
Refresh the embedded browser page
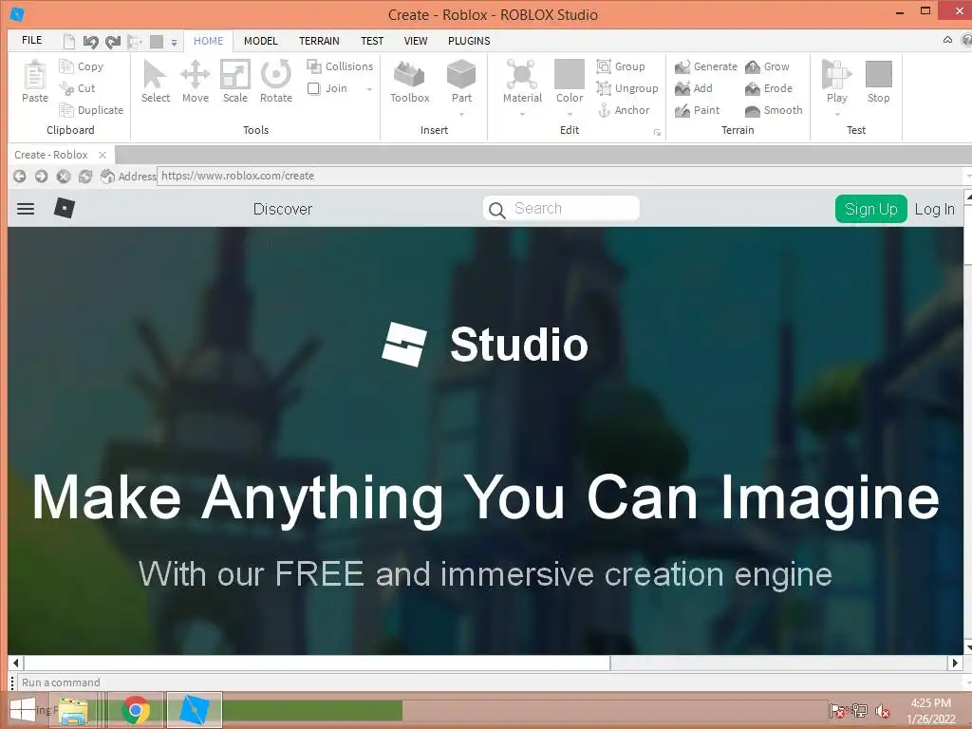[x=84, y=177]
